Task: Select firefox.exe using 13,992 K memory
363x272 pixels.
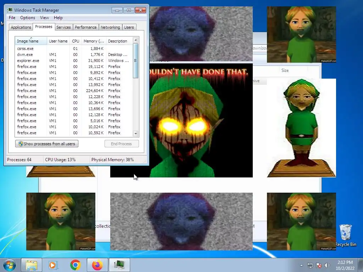Action: 74,85
